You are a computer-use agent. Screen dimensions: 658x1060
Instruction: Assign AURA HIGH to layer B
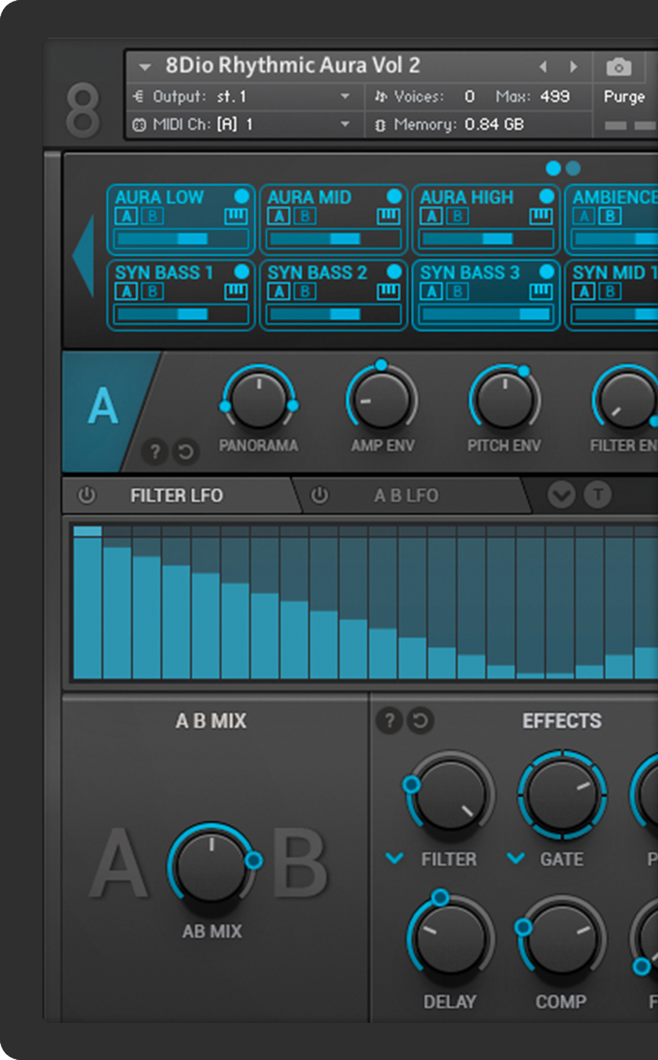[457, 216]
